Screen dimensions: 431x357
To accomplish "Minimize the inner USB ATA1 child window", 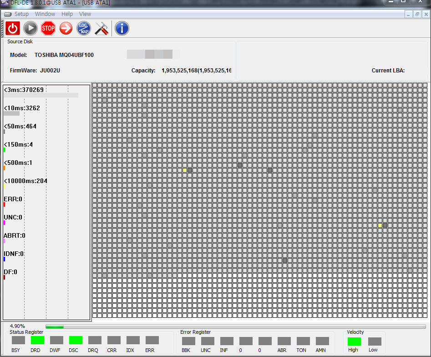I will click(408, 14).
